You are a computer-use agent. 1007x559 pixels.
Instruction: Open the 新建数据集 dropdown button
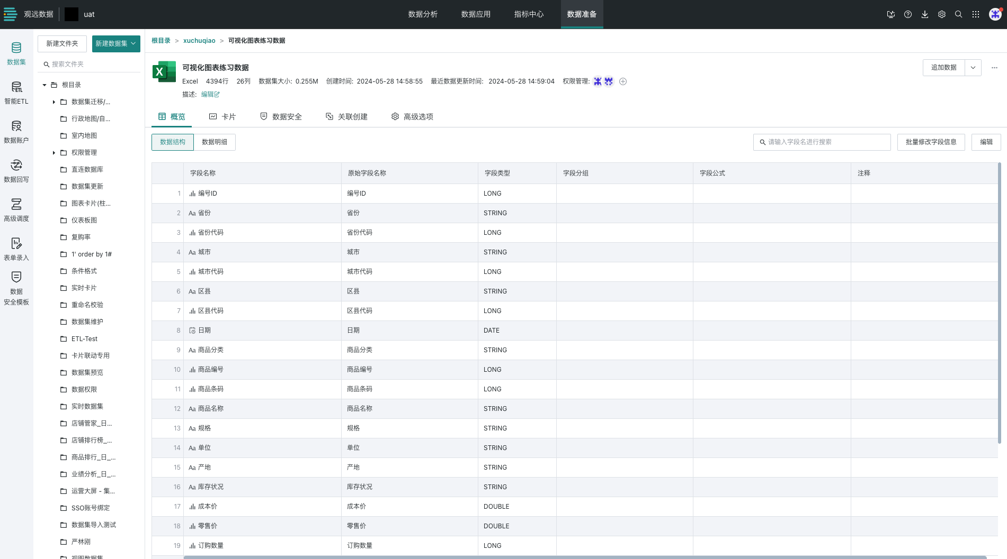116,43
